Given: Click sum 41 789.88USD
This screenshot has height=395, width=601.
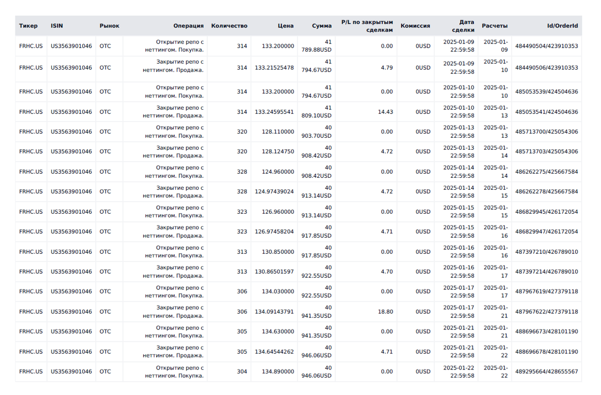Looking at the screenshot, I should [x=316, y=46].
